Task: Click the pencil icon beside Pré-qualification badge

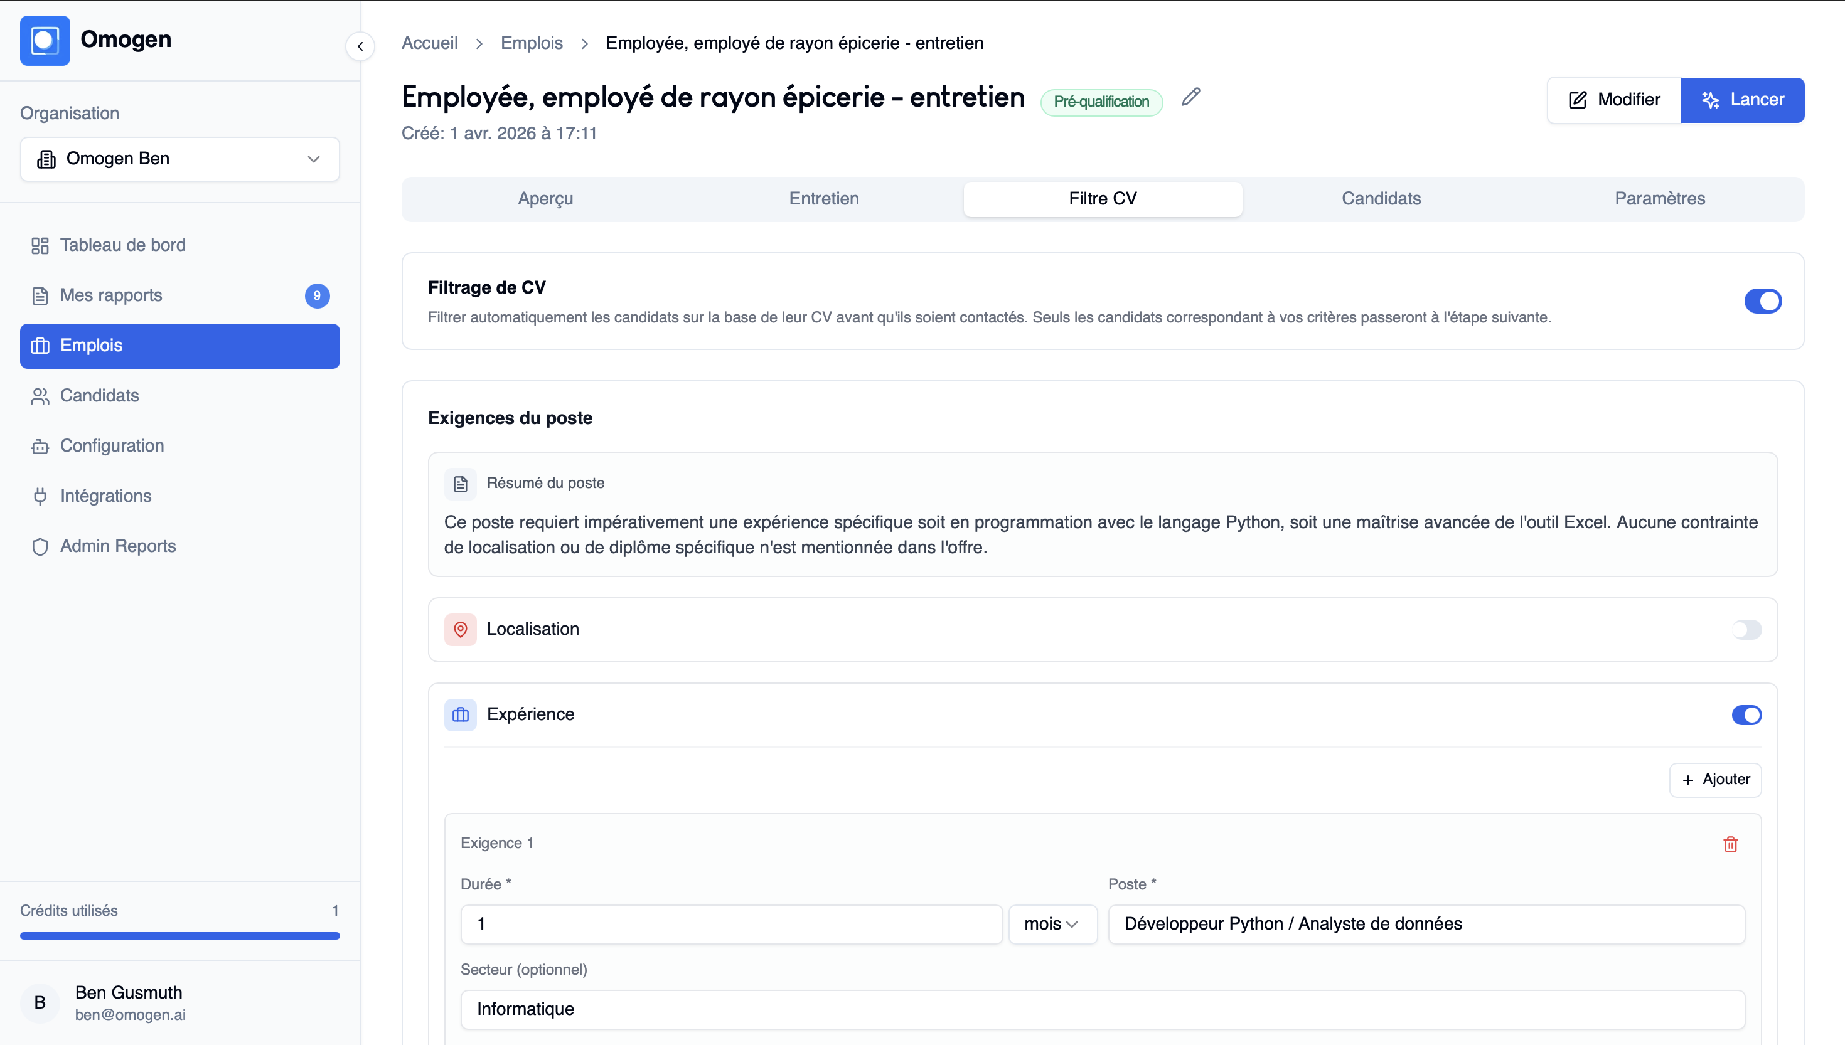Action: tap(1191, 97)
